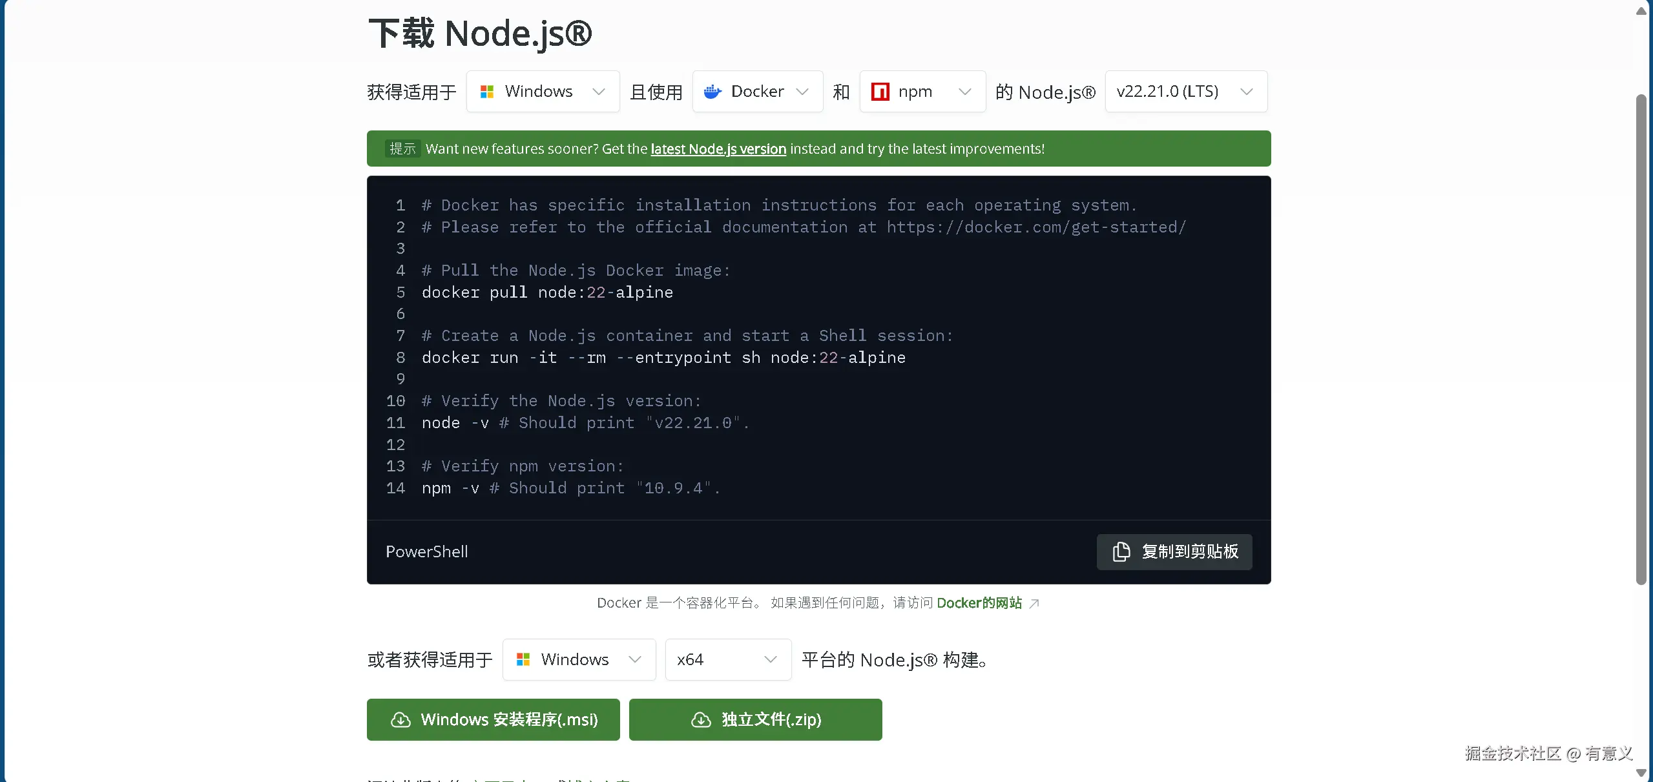1653x782 pixels.
Task: Click the vertical page scrollbar thumb
Action: [1641, 339]
